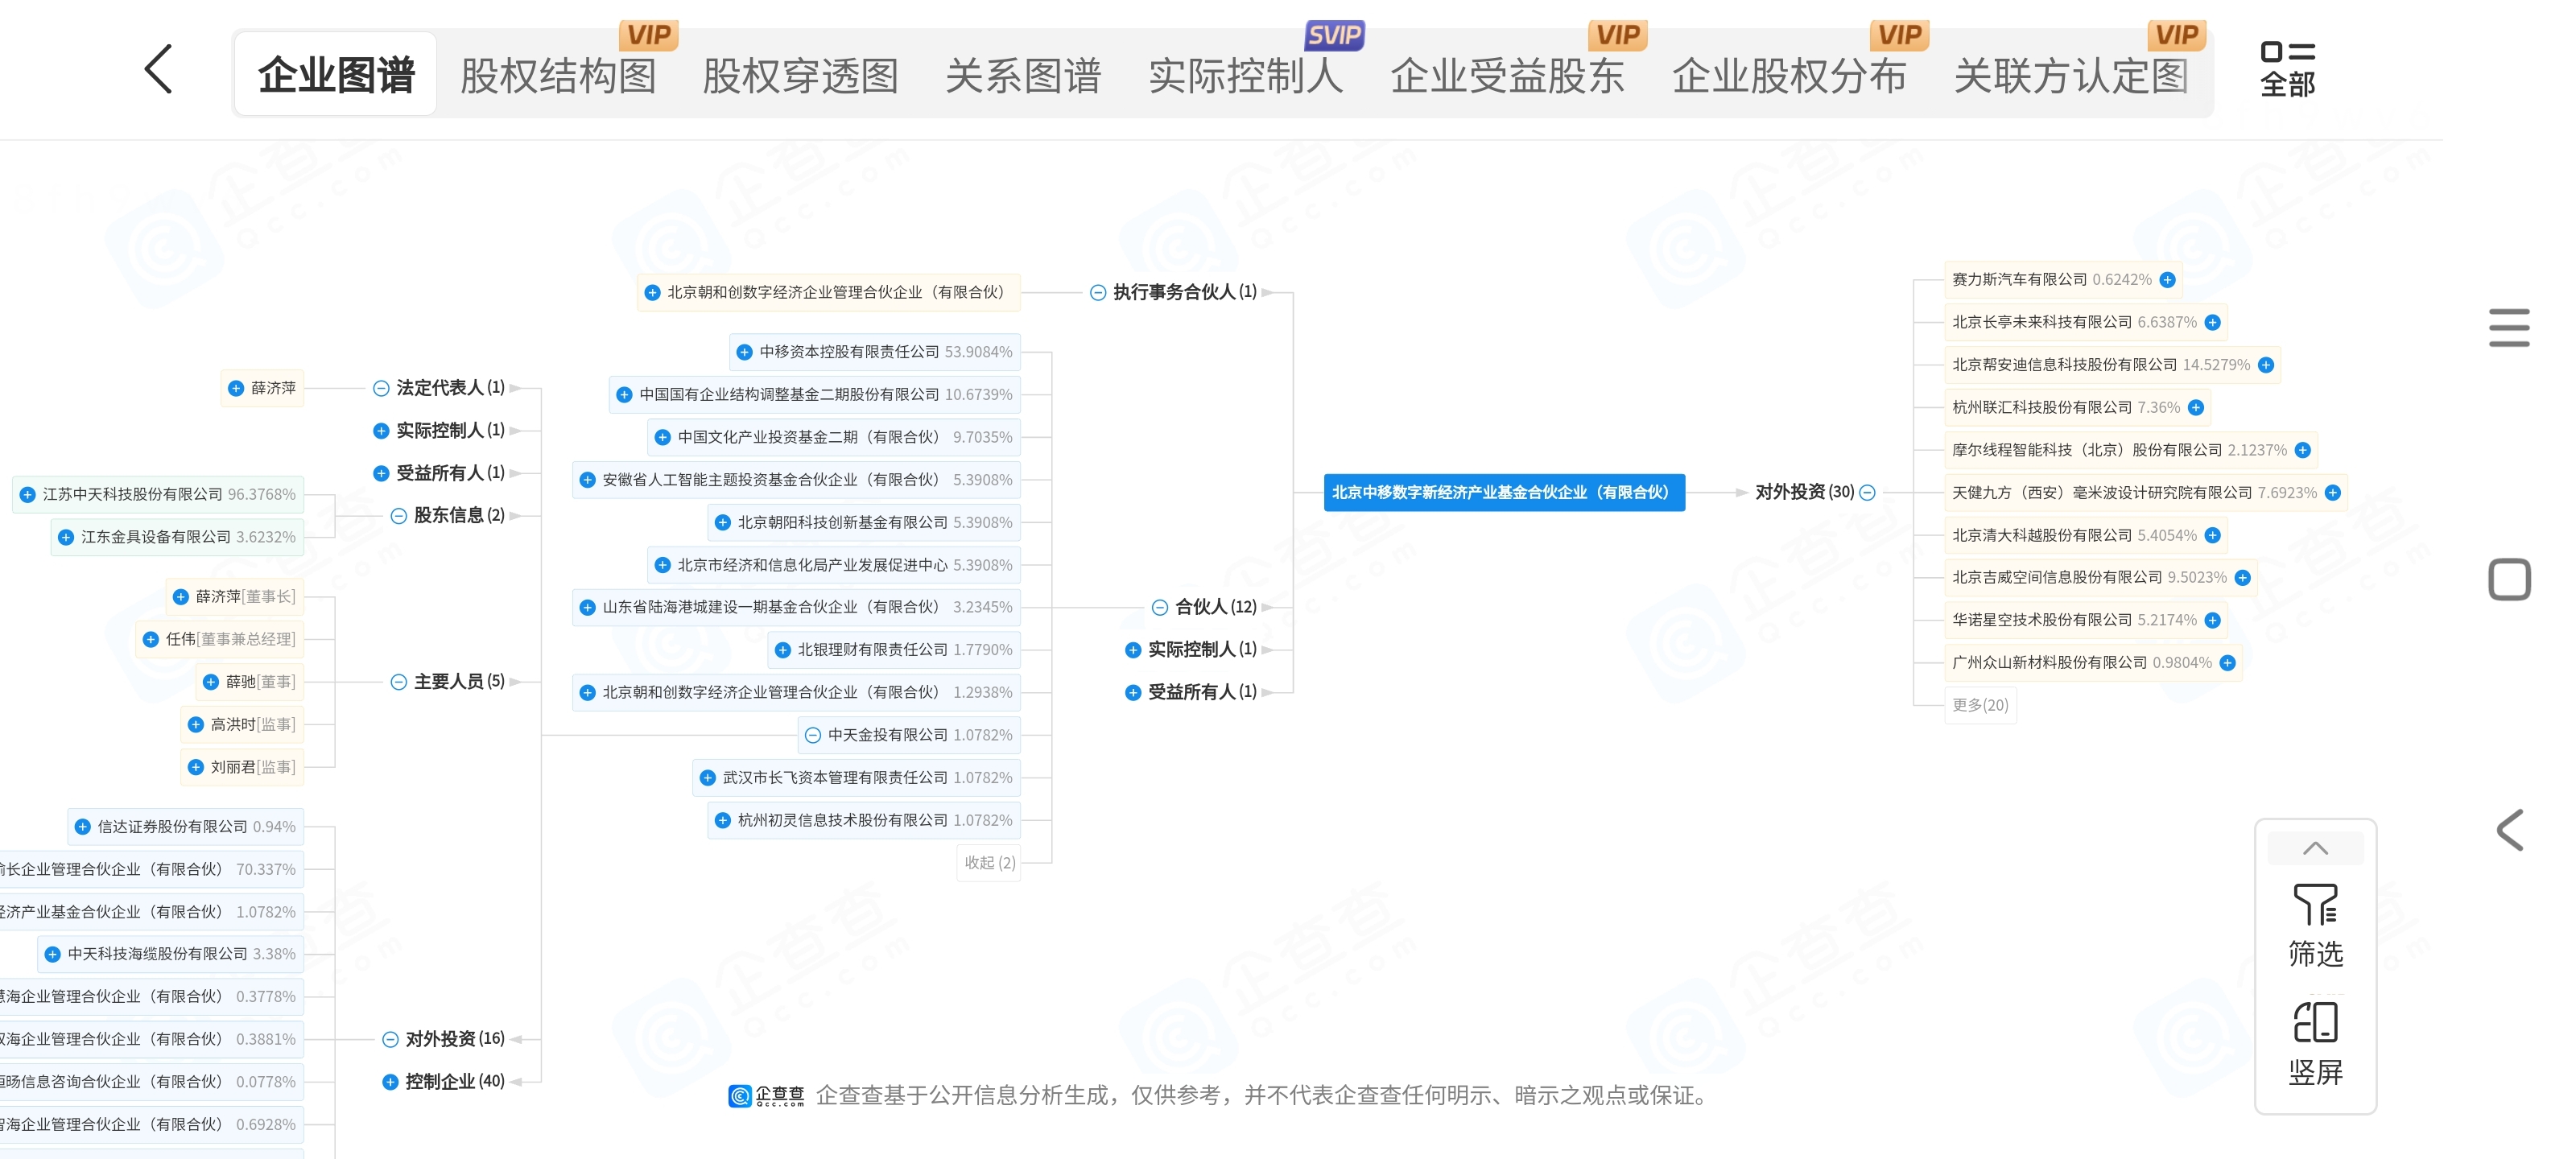Image resolution: width=2576 pixels, height=1159 pixels.
Task: Select the 企业图谱 tab
Action: coord(336,74)
